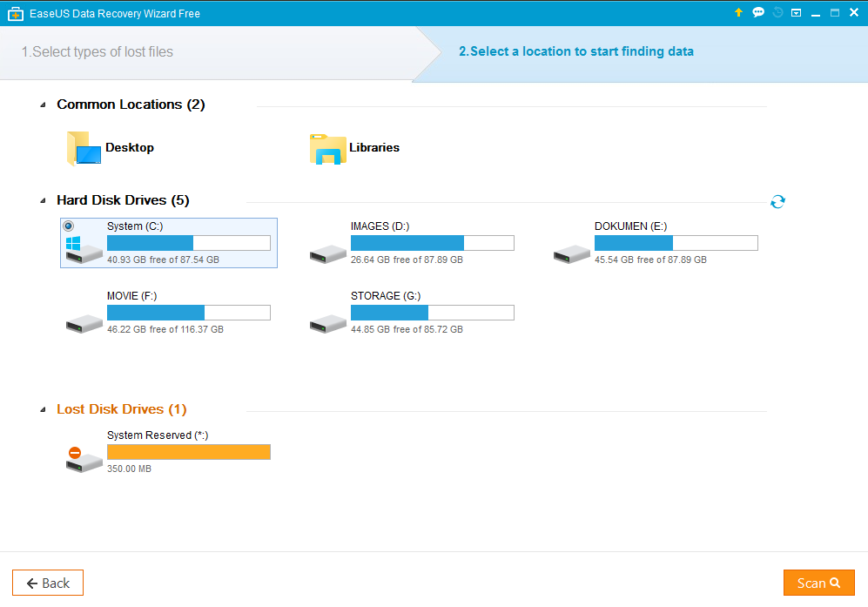
Task: Select the Libraries folder icon
Action: click(327, 149)
